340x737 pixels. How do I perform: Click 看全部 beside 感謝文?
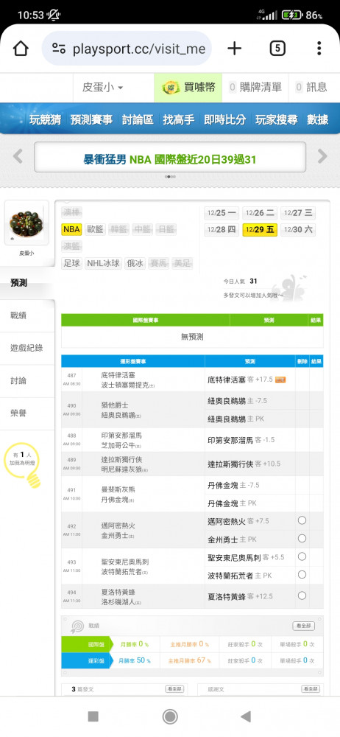pos(310,689)
